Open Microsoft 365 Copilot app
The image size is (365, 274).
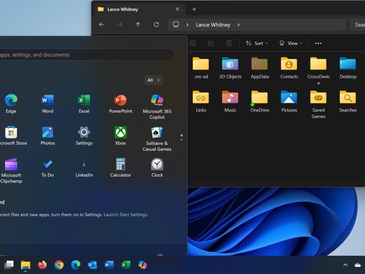(x=157, y=107)
